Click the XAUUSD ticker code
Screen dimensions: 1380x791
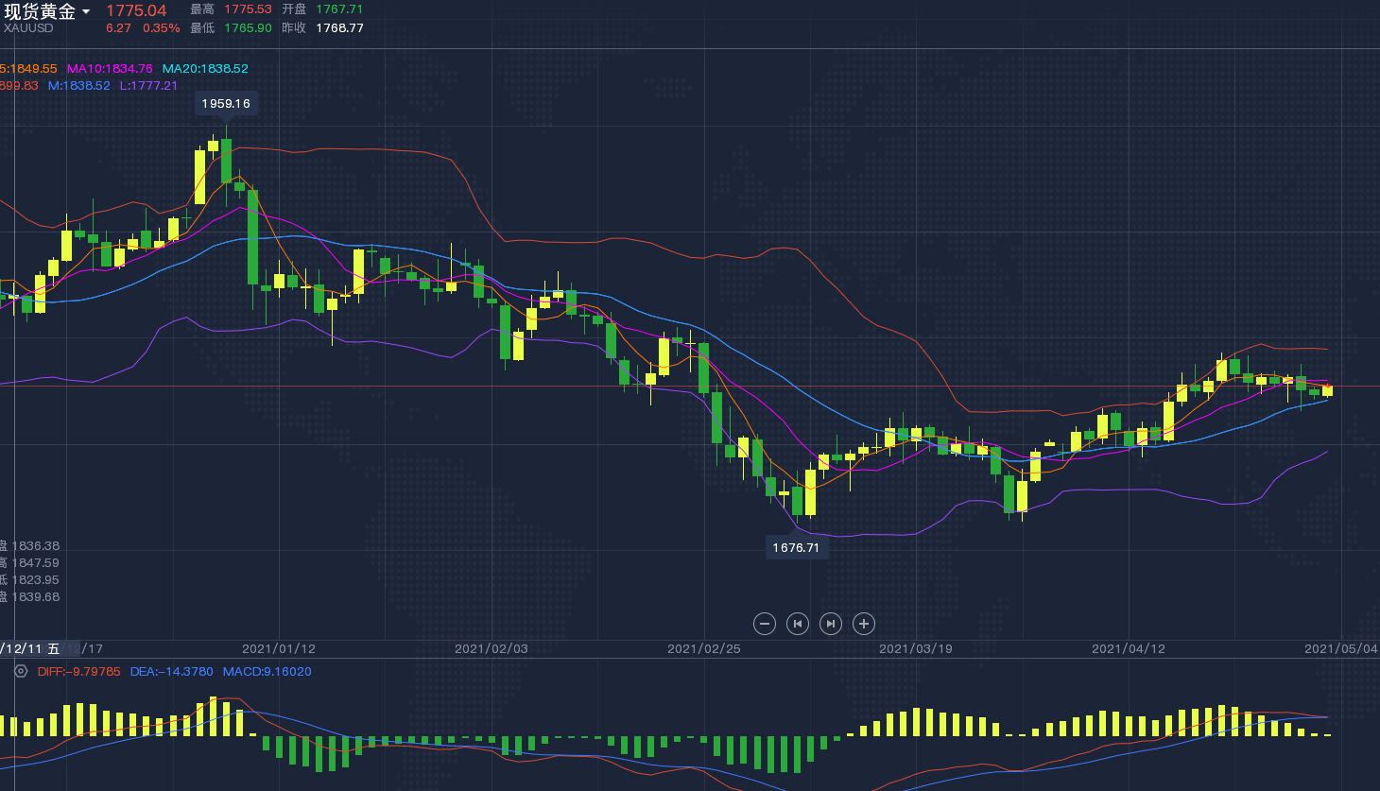coord(28,28)
